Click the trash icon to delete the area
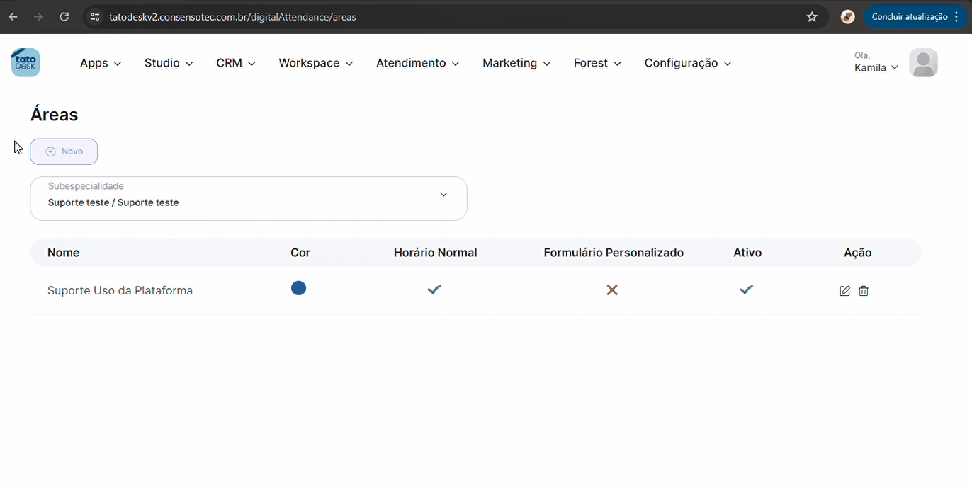The image size is (972, 487). click(864, 291)
